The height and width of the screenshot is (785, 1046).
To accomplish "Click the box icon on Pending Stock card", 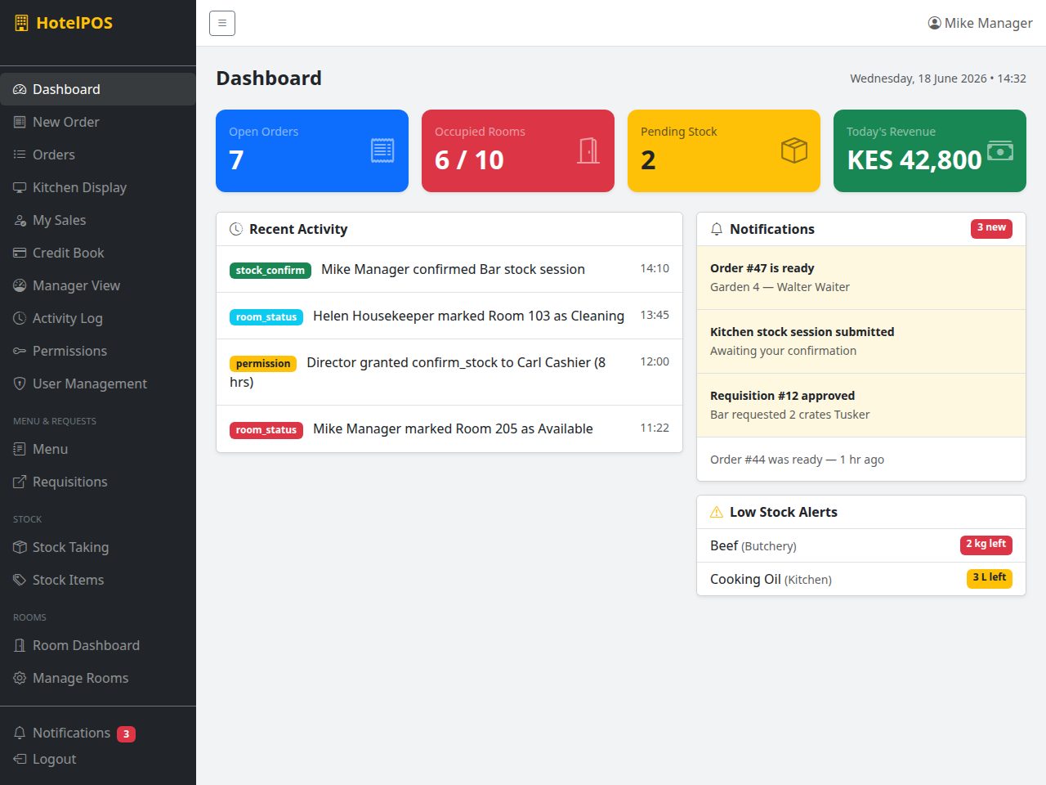I will [794, 150].
